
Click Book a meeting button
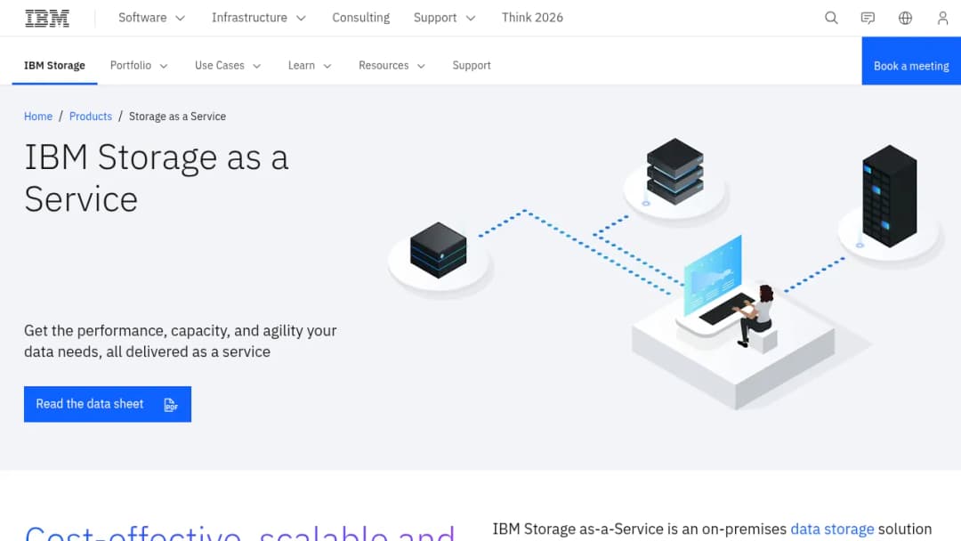click(911, 61)
